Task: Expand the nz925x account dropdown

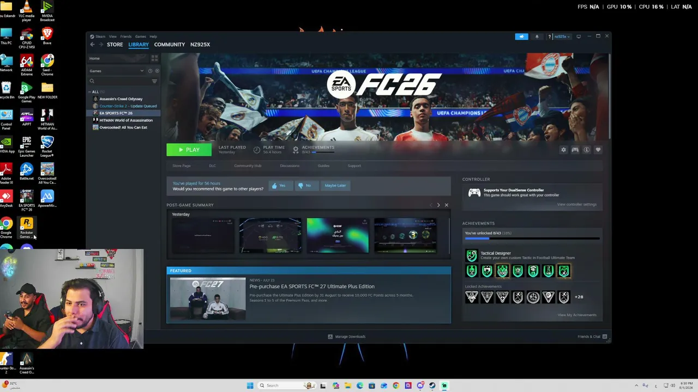Action: [x=562, y=36]
